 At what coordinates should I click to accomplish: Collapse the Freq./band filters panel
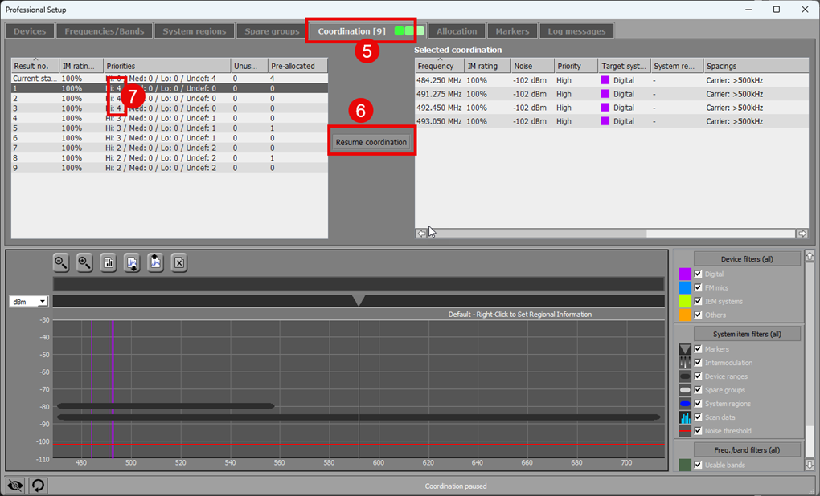pos(747,449)
